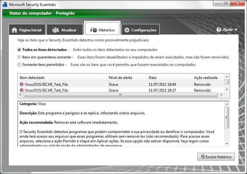Click Removido action in 19:27 row
This screenshot has width=247, height=174.
pos(202,90)
